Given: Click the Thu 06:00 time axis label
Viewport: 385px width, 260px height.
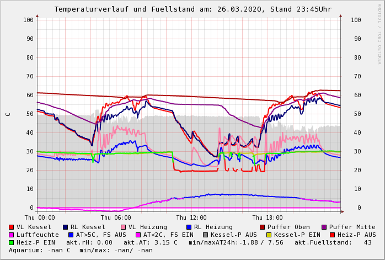Looking at the screenshot, I should (x=116, y=218).
